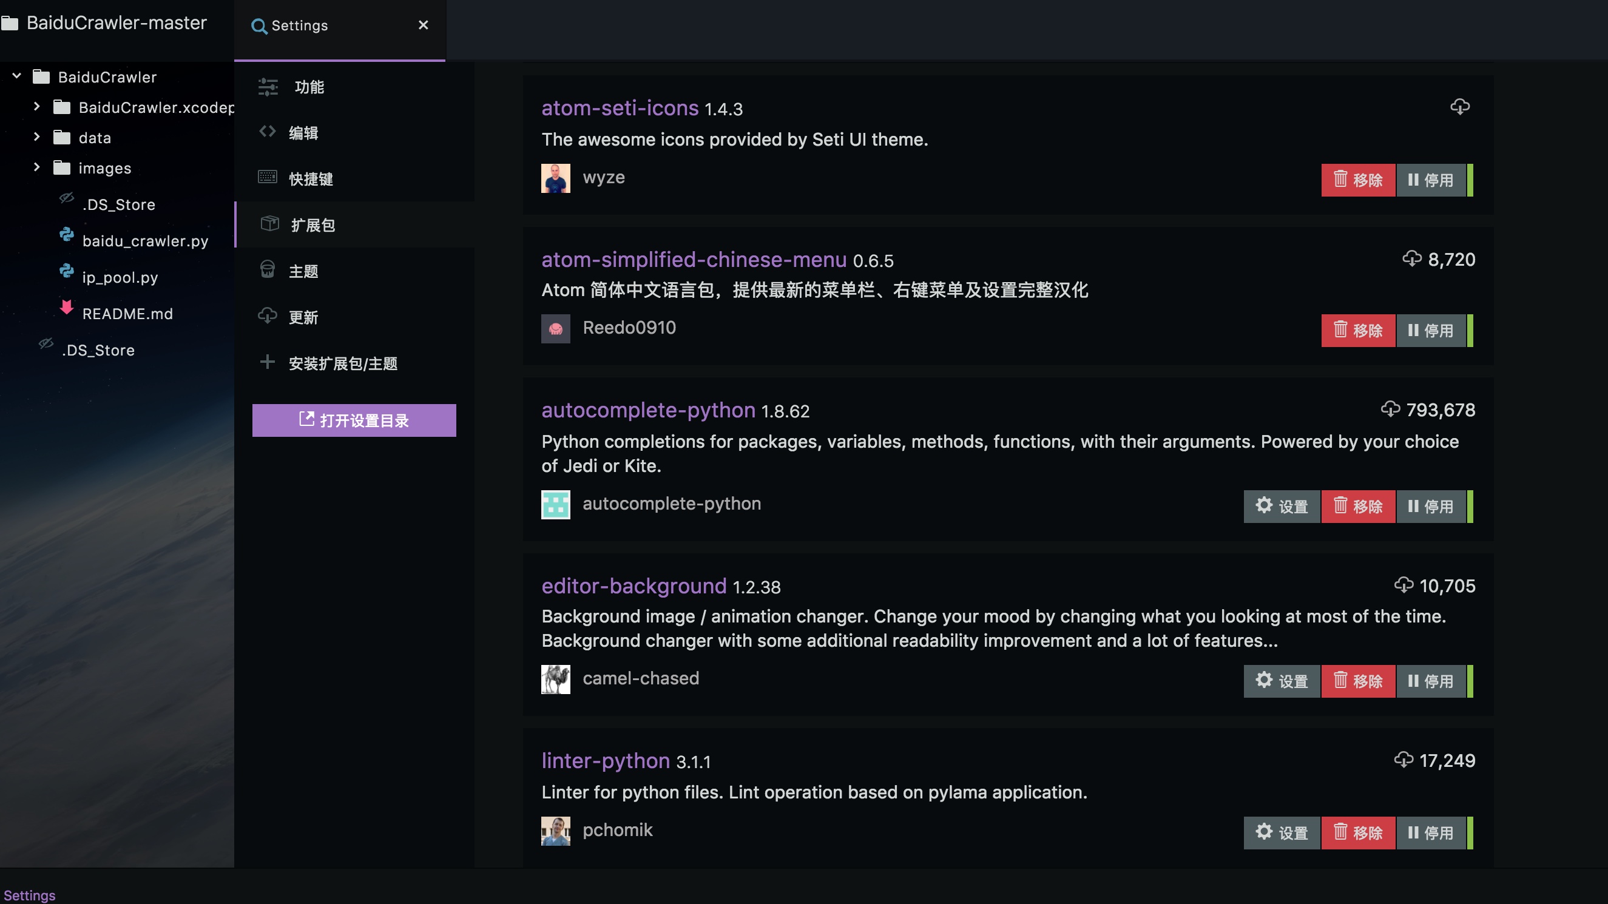Open the 主题 settings section
The width and height of the screenshot is (1608, 904).
coord(354,271)
